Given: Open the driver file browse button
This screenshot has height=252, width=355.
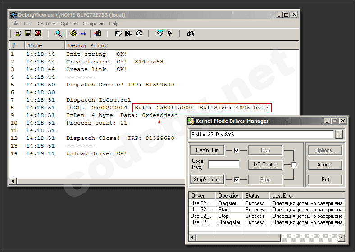Looking at the screenshot, I should tap(340, 135).
